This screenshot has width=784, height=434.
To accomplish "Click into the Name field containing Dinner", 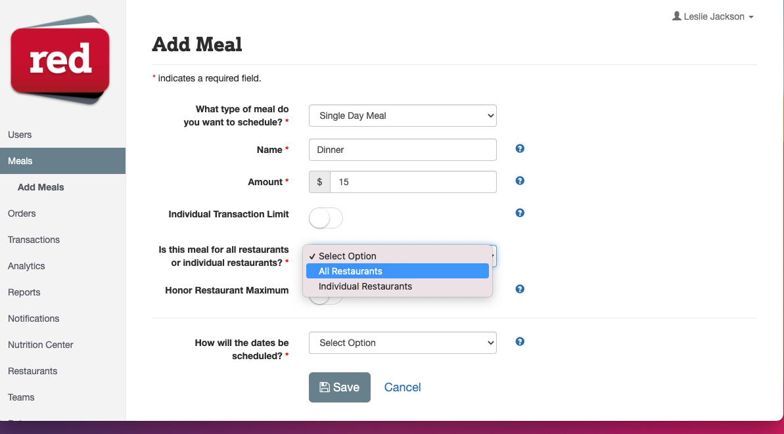I will click(x=402, y=150).
